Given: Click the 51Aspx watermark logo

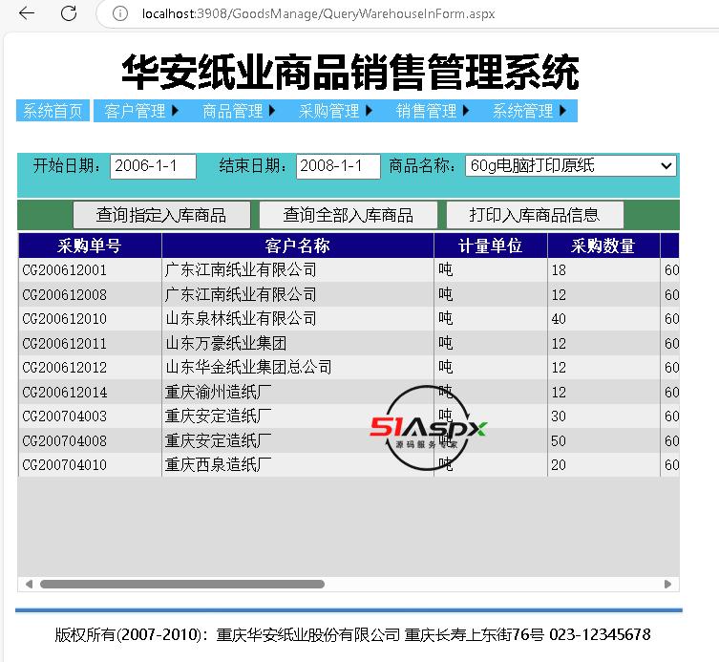Looking at the screenshot, I should click(429, 429).
